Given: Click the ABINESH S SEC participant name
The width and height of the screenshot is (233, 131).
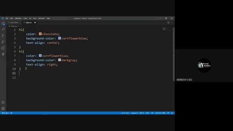Looking at the screenshot, I should 185,80.
